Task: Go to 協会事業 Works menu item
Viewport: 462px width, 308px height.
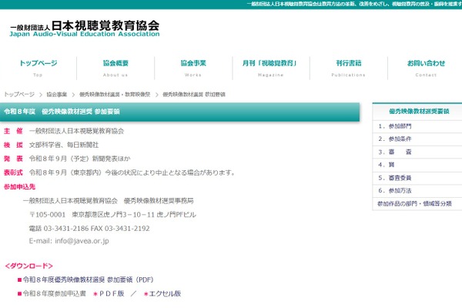Action: click(193, 68)
